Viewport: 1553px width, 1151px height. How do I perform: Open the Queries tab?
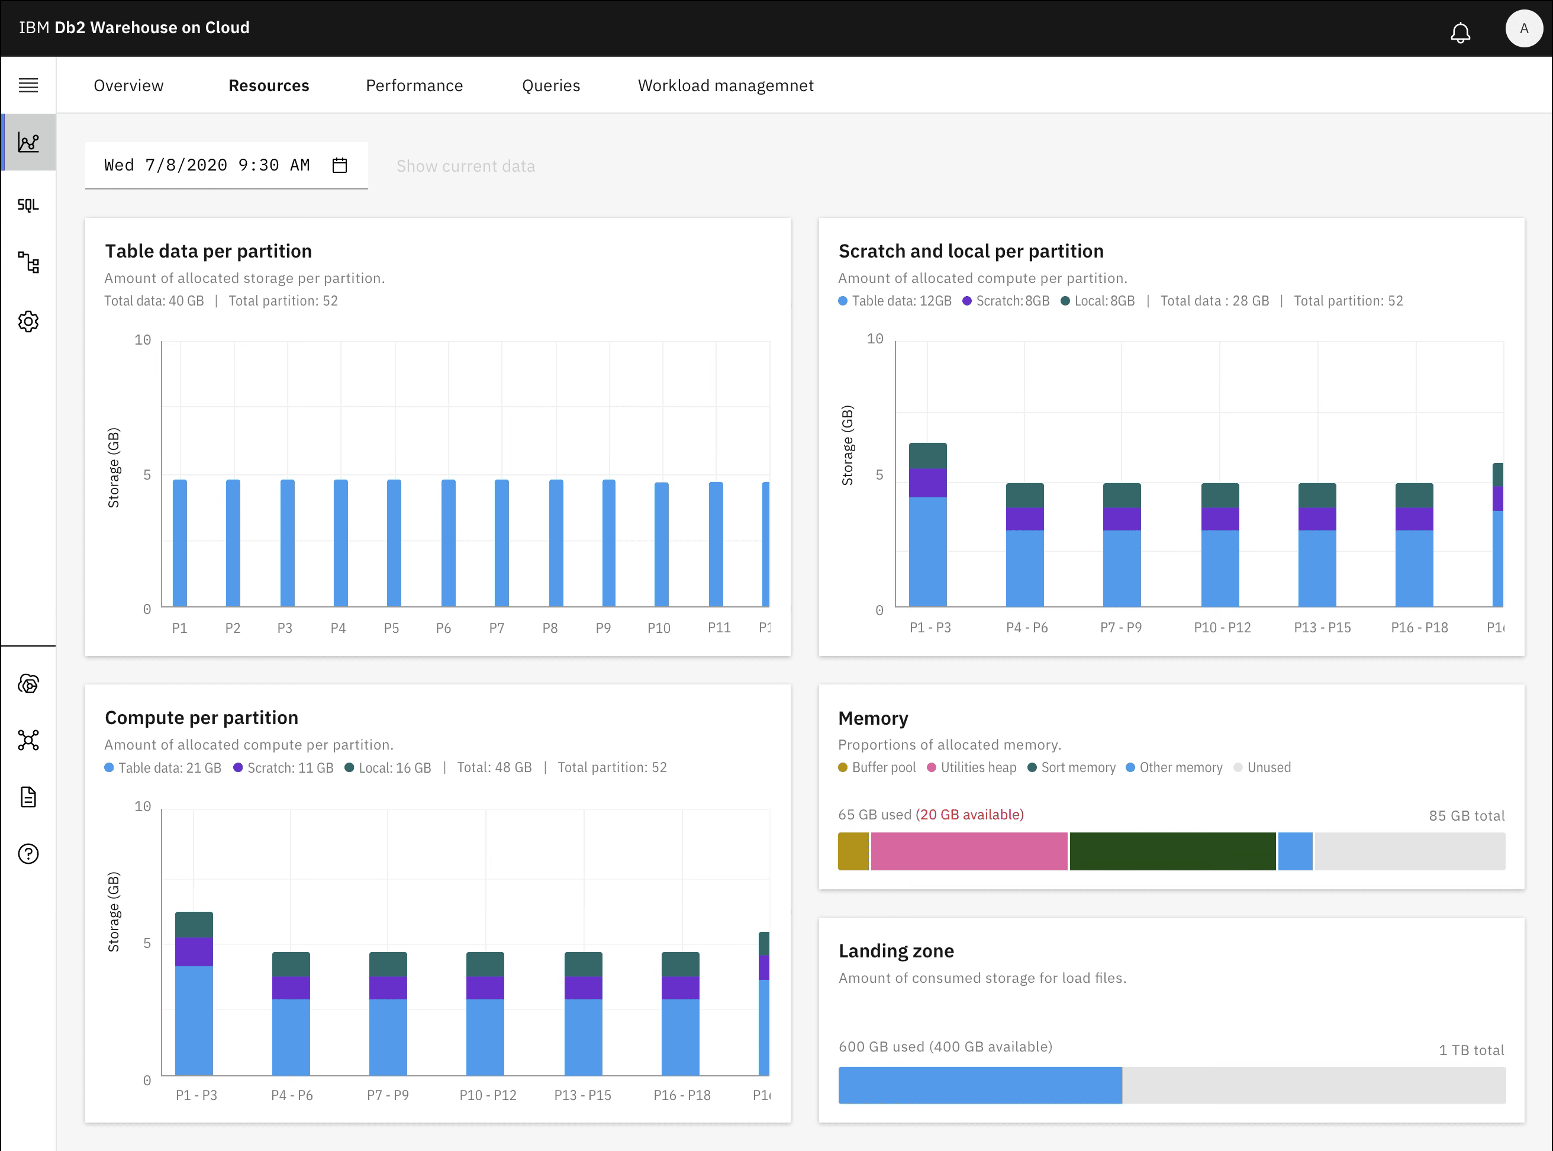click(x=550, y=86)
